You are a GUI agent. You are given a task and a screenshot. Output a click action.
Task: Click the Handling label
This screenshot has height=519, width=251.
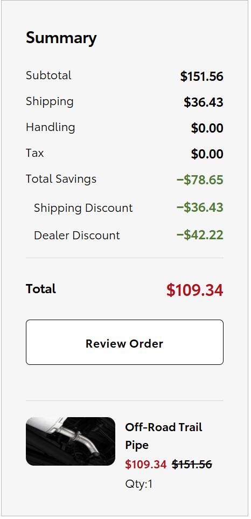pyautogui.click(x=50, y=127)
